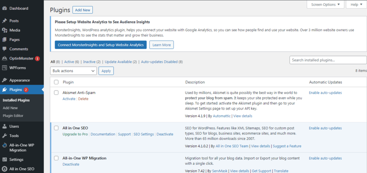Check the All in One SEO row checkbox
The height and width of the screenshot is (173, 367).
pyautogui.click(x=56, y=128)
